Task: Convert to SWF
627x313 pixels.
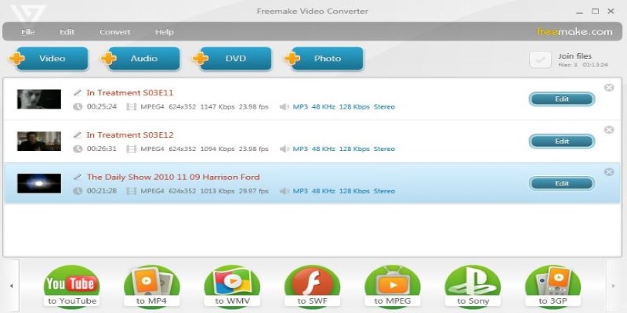Action: click(312, 286)
